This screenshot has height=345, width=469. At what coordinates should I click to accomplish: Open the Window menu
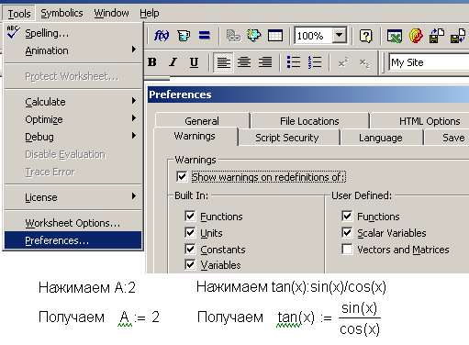111,13
